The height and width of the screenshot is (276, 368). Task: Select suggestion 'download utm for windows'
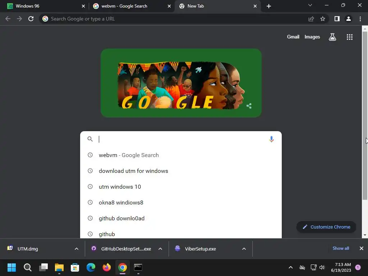tap(181, 171)
